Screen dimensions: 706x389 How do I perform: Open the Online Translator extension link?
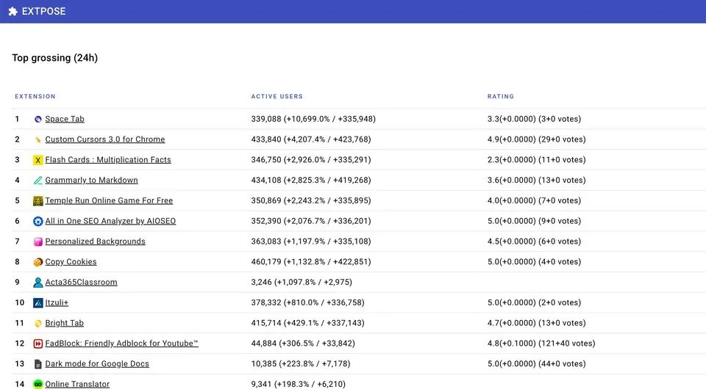[77, 384]
